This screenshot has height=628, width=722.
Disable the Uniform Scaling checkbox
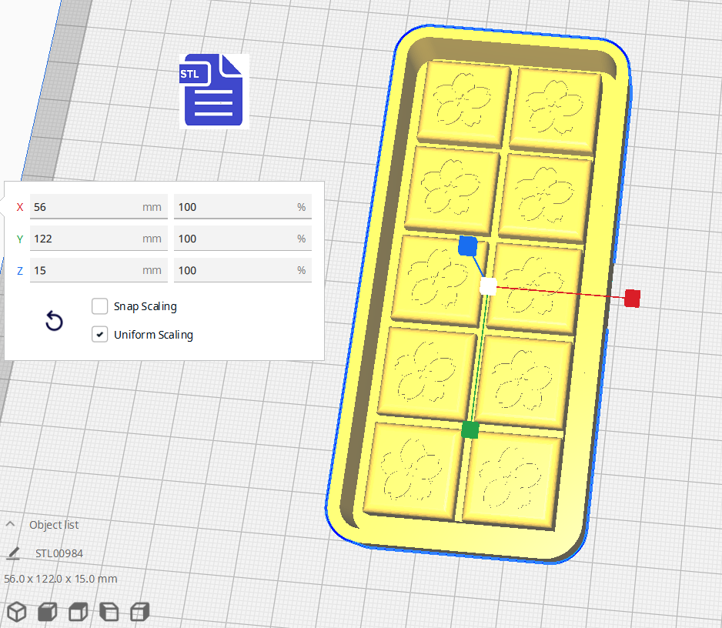point(99,334)
